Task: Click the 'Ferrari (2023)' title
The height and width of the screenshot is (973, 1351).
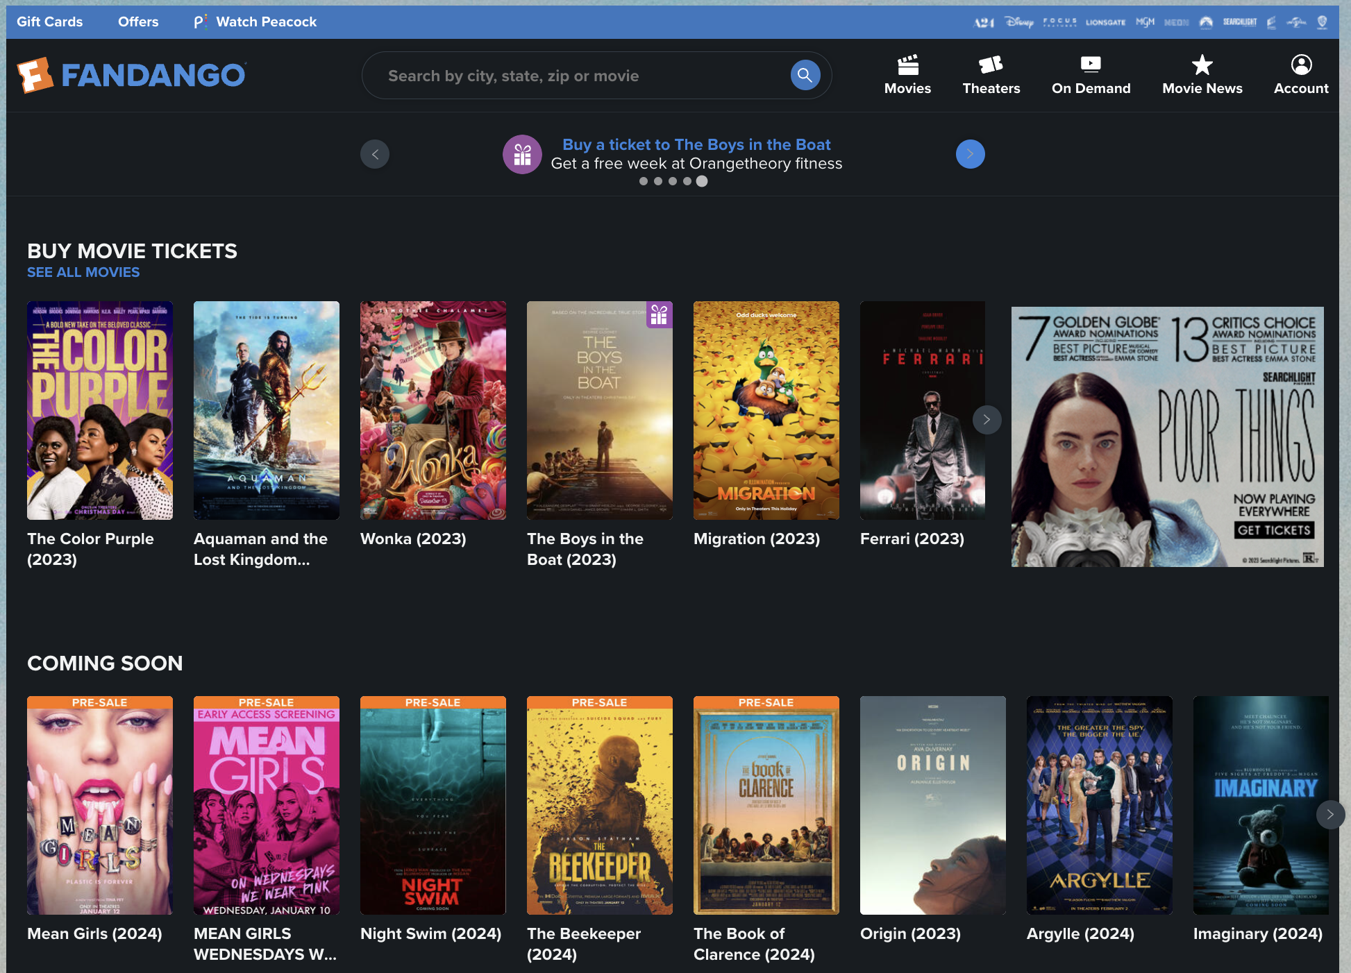Action: 912,539
